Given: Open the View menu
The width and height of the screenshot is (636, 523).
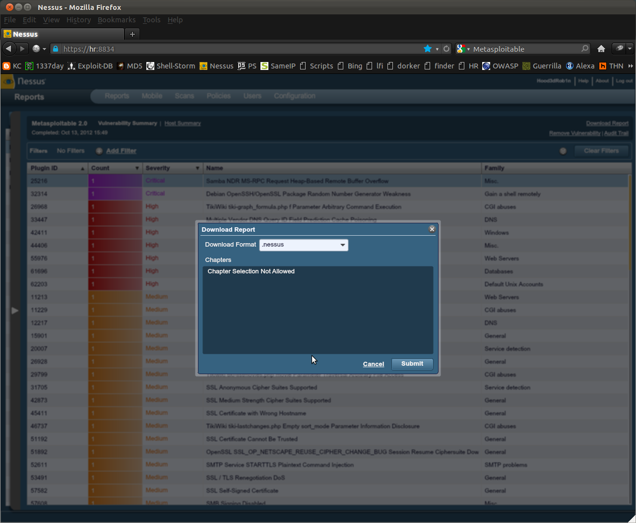Looking at the screenshot, I should pyautogui.click(x=51, y=20).
